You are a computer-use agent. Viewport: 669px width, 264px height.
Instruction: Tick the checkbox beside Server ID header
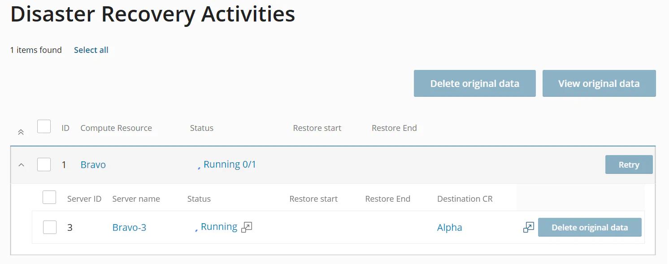pyautogui.click(x=49, y=197)
